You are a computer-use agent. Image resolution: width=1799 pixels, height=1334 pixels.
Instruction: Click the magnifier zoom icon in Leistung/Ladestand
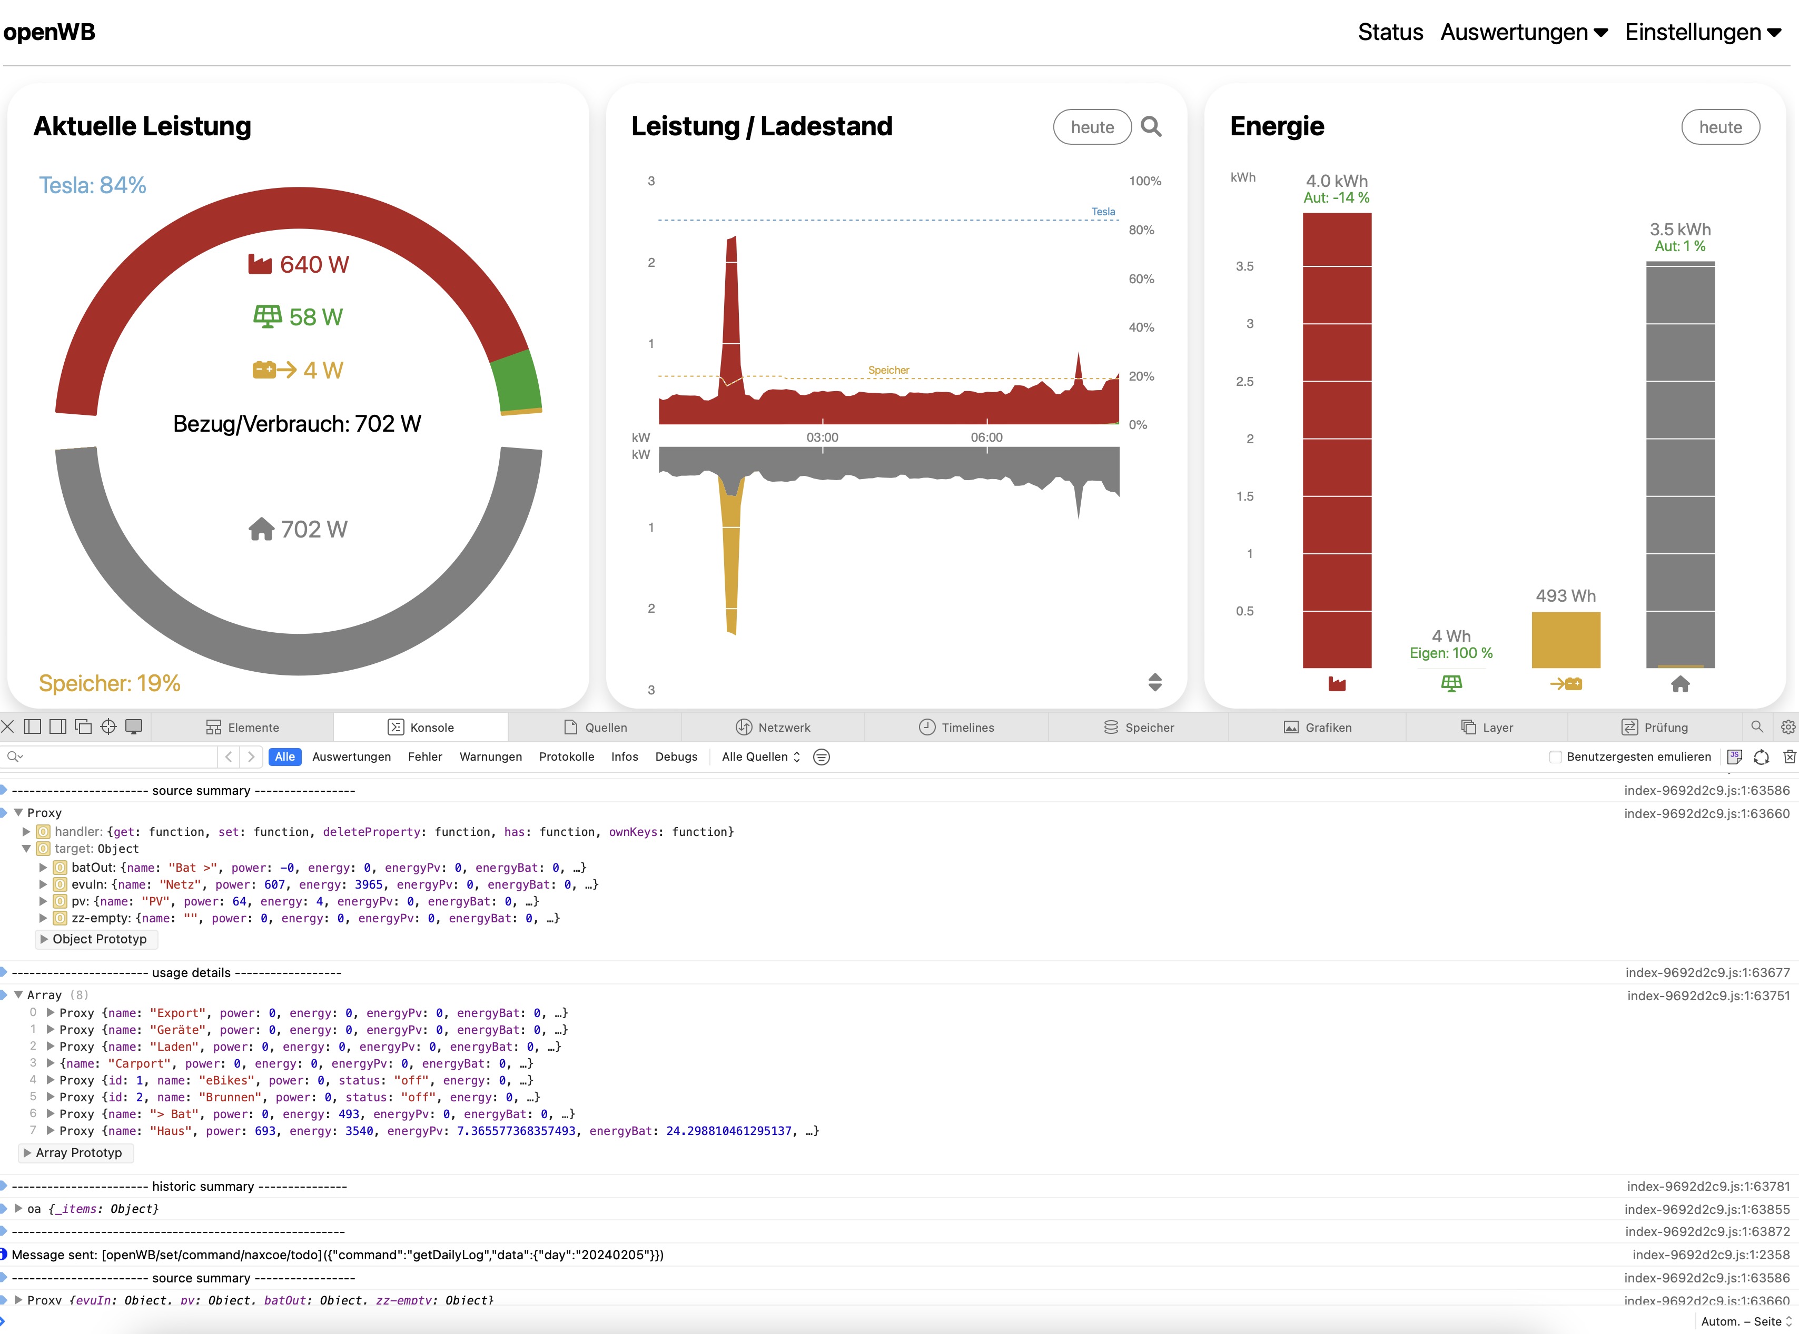1150,127
